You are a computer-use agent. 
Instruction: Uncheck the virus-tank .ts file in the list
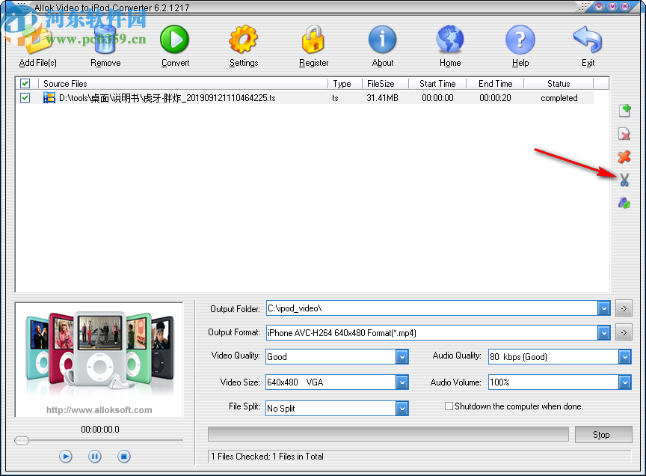(x=25, y=97)
